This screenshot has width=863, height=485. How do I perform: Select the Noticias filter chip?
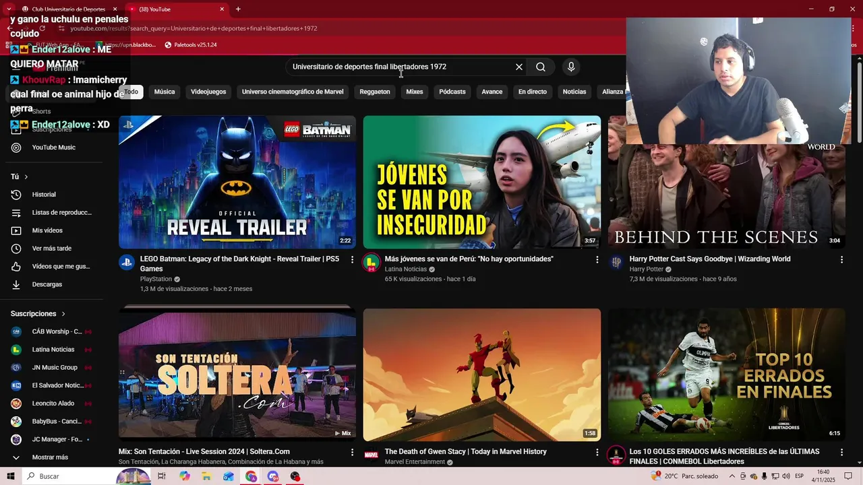pos(574,92)
